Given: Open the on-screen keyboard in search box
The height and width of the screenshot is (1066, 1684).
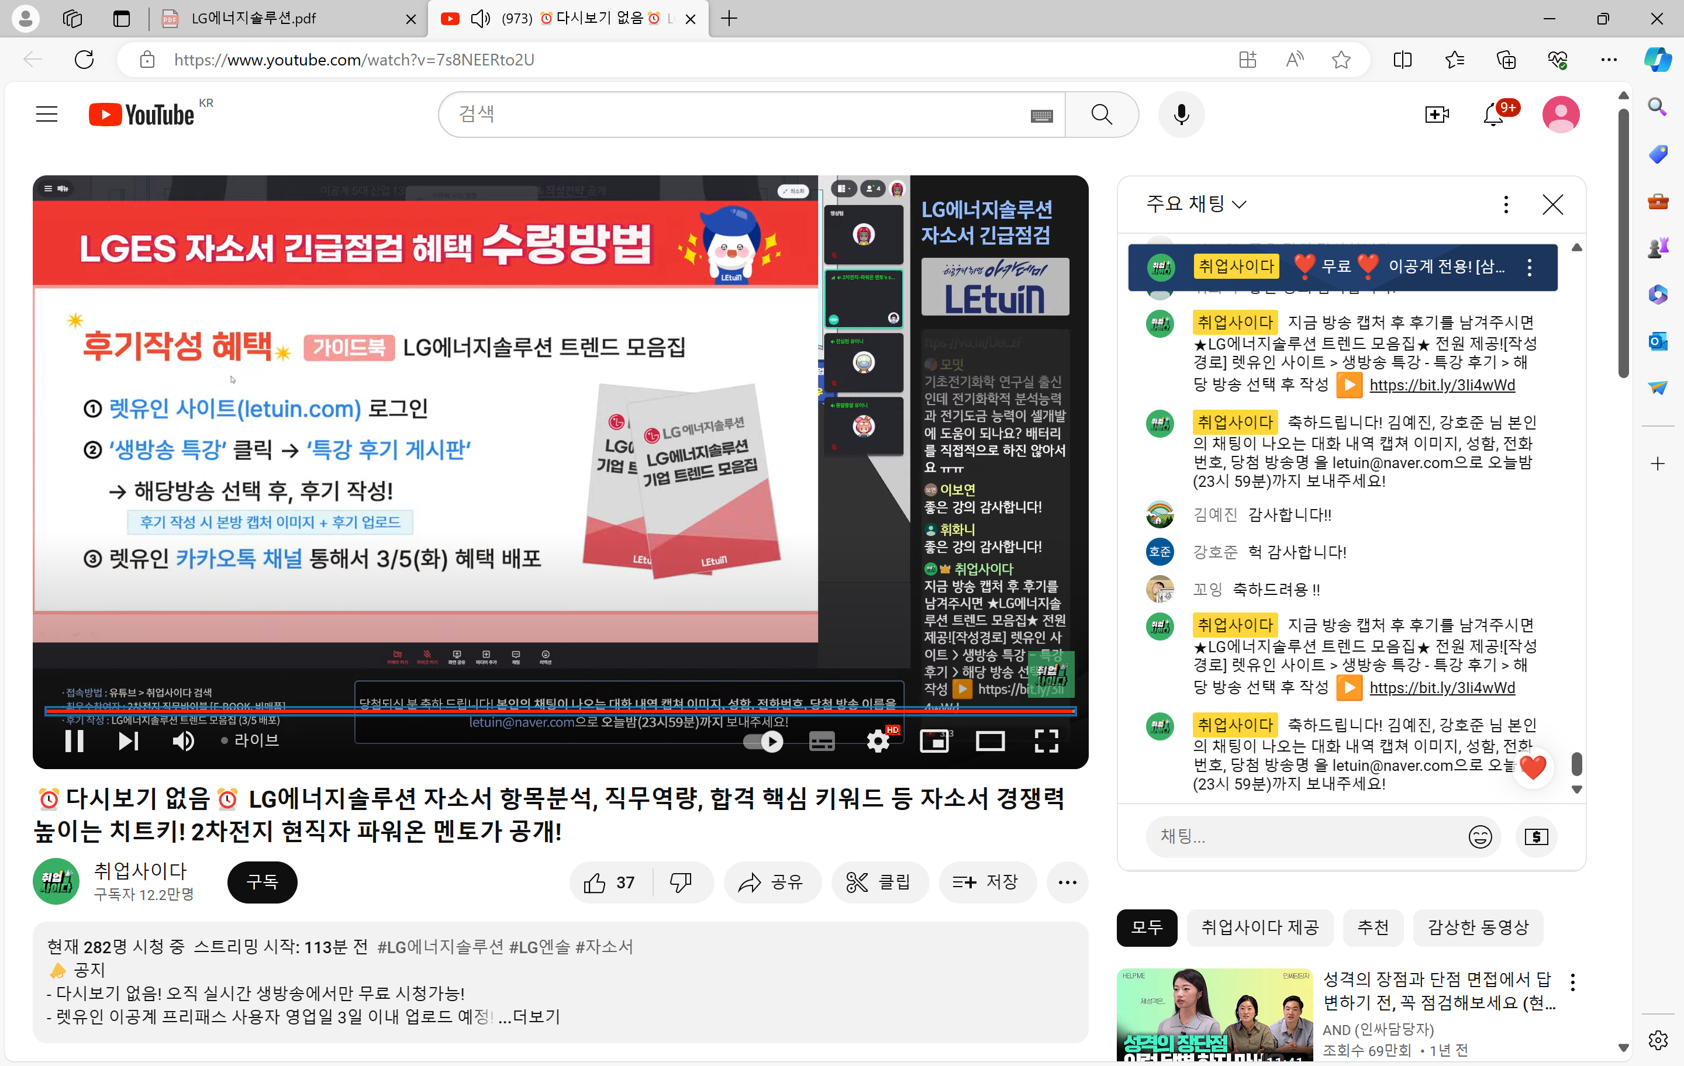Looking at the screenshot, I should point(1041,115).
